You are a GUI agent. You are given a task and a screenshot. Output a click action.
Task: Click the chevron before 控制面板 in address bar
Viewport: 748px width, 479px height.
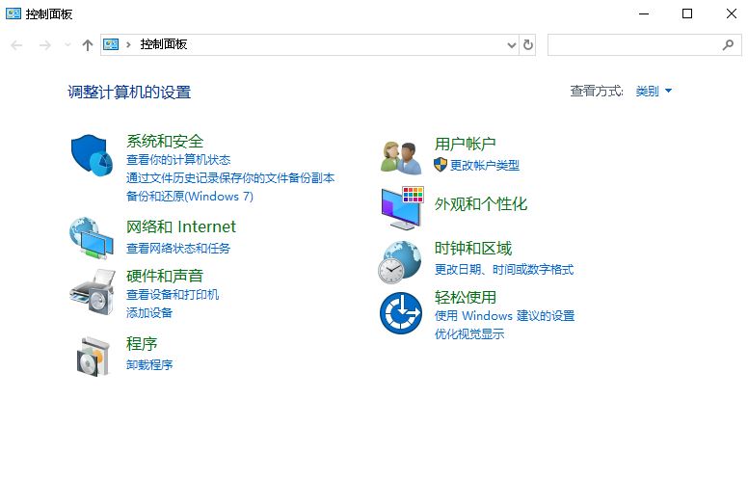coord(128,45)
